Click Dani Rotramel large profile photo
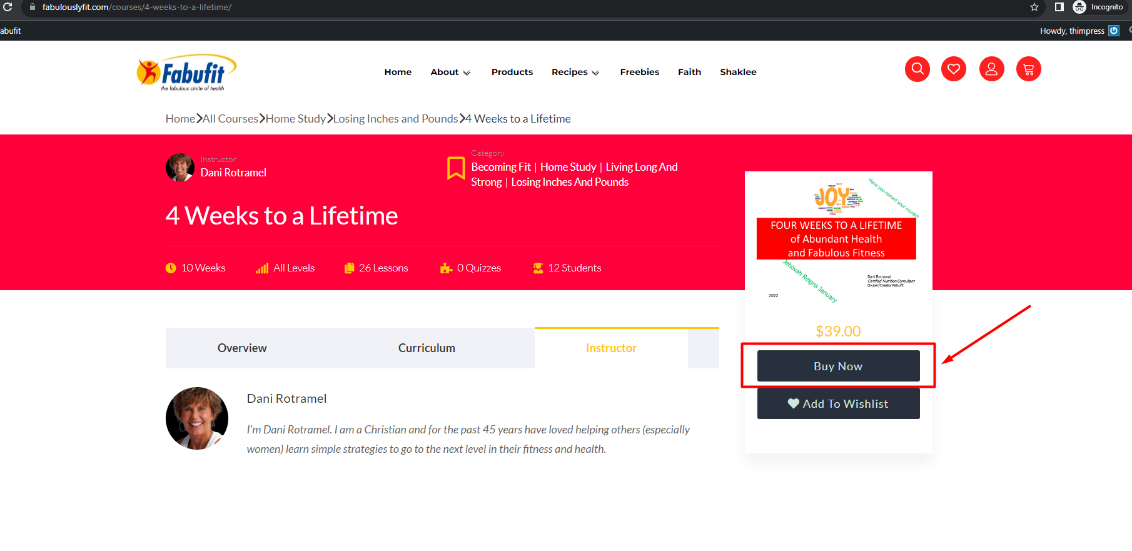 pyautogui.click(x=197, y=418)
